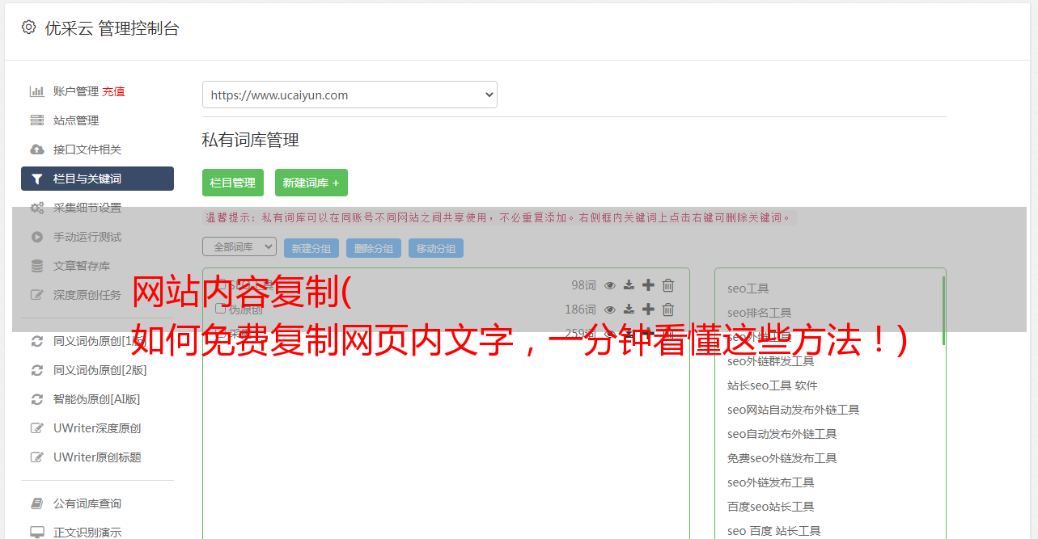
Task: Open the site URL dropdown showing https://www.ucaiyun.com
Action: click(350, 95)
